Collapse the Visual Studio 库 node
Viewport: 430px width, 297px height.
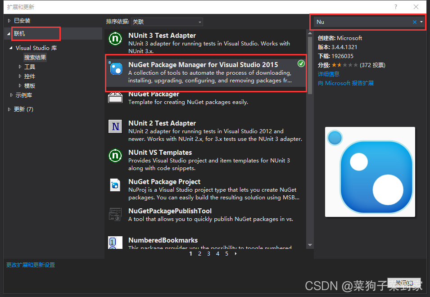[11, 48]
